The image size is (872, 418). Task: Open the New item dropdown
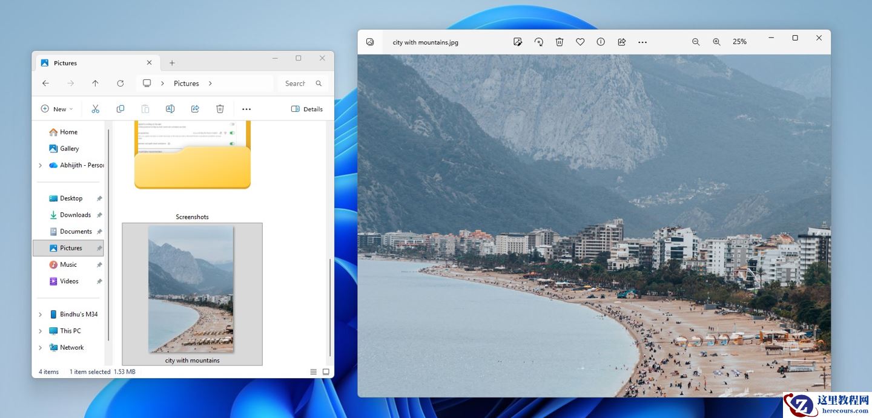pos(56,109)
